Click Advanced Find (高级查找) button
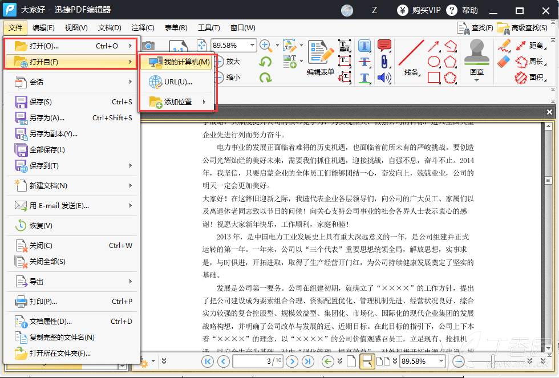 click(522, 28)
